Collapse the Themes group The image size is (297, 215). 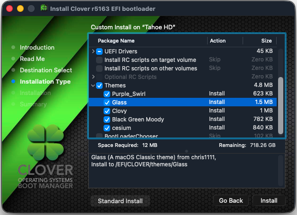pos(93,86)
